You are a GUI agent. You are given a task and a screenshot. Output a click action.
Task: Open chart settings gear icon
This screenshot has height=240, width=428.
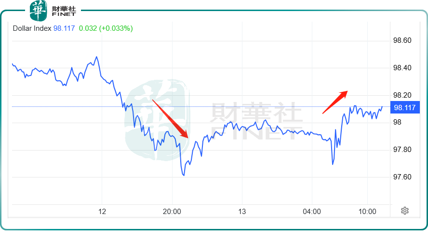pos(405,211)
